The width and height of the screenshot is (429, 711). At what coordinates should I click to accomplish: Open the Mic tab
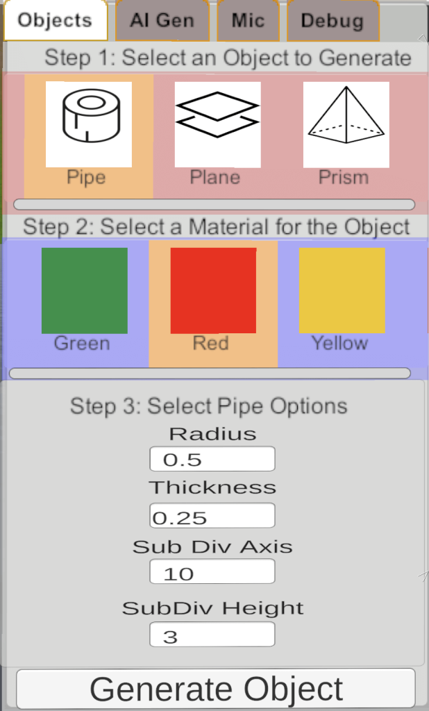pos(248,21)
